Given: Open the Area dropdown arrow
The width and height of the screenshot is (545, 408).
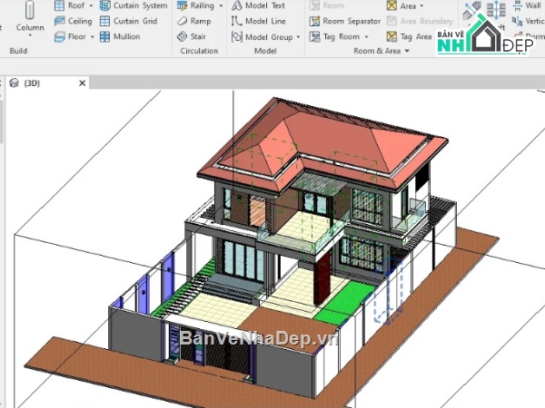Looking at the screenshot, I should click(x=422, y=6).
